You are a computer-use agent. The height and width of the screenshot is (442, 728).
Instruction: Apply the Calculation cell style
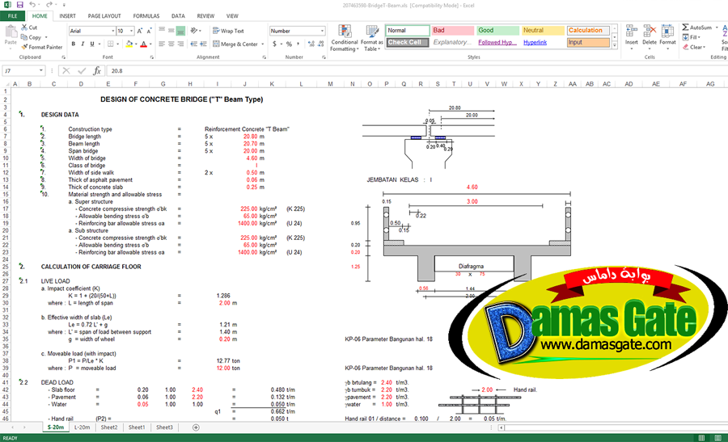tap(588, 30)
